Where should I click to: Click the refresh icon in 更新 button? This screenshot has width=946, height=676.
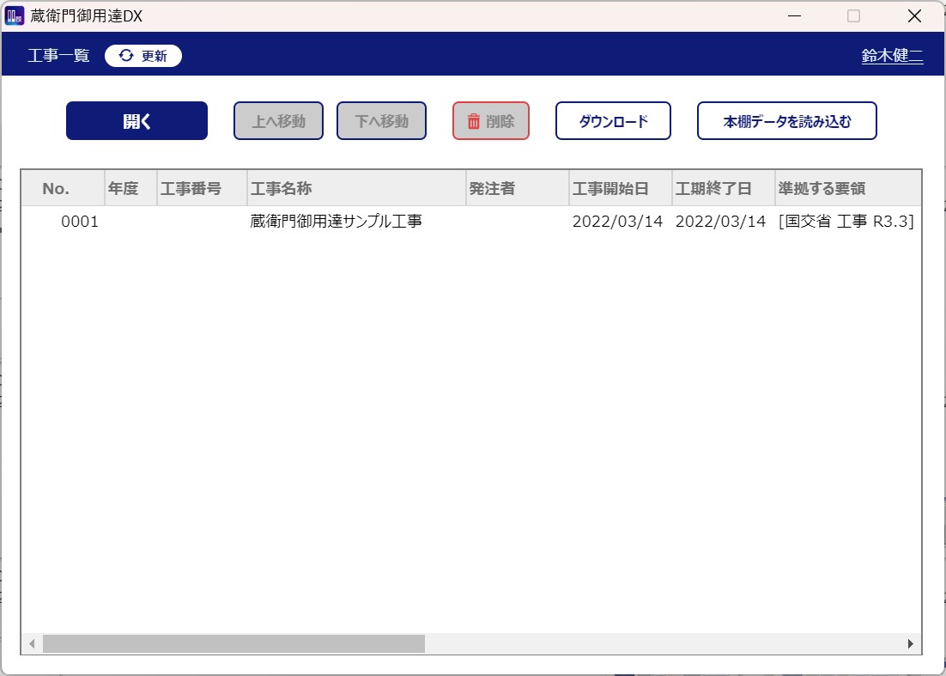point(126,56)
